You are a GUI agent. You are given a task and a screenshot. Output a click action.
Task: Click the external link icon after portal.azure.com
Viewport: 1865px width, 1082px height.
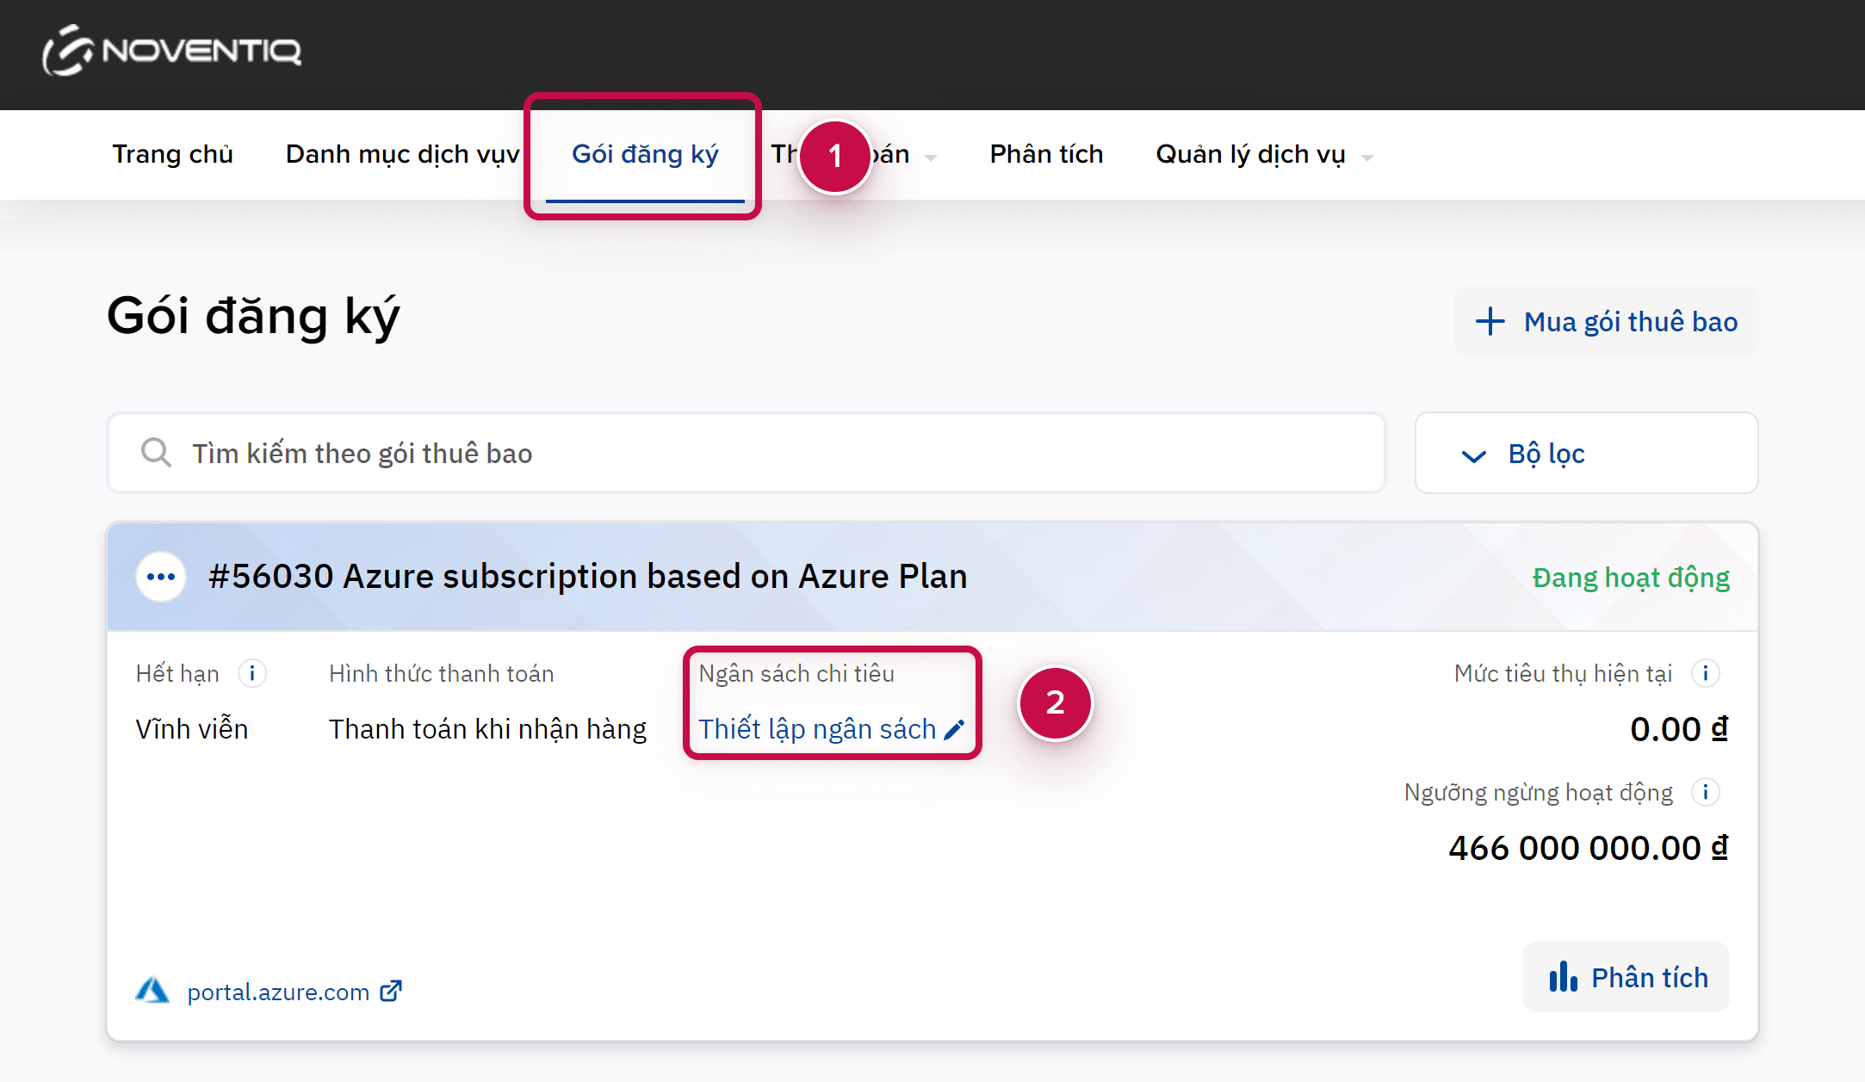pyautogui.click(x=391, y=992)
